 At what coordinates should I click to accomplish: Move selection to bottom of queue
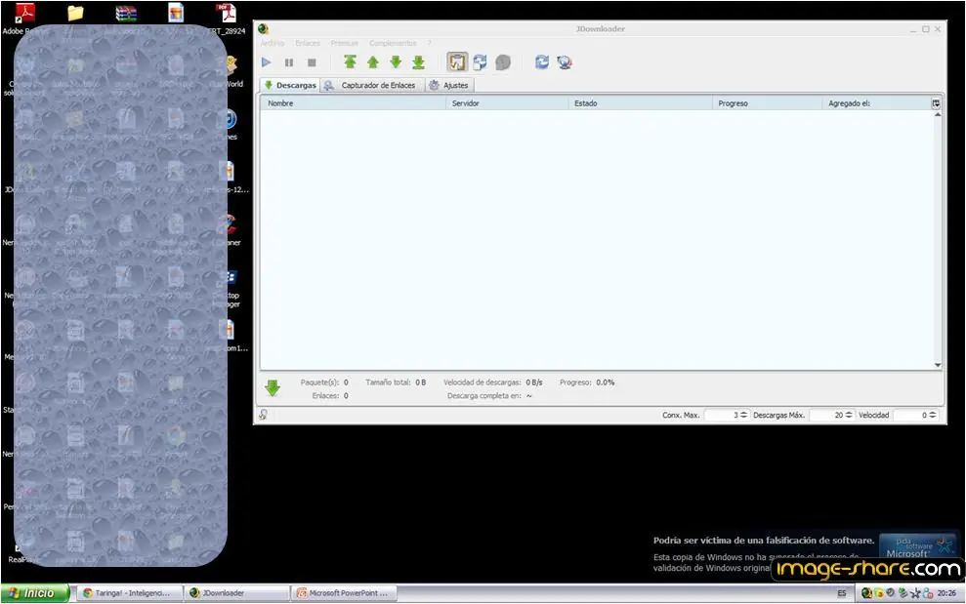point(418,61)
